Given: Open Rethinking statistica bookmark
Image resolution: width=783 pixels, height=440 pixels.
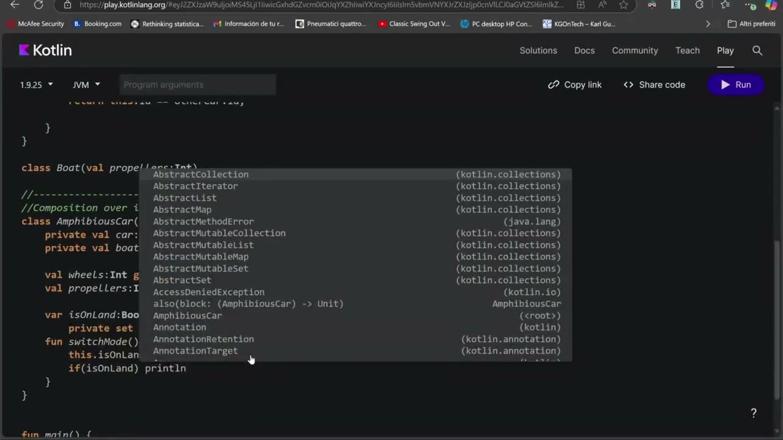Looking at the screenshot, I should (x=167, y=24).
